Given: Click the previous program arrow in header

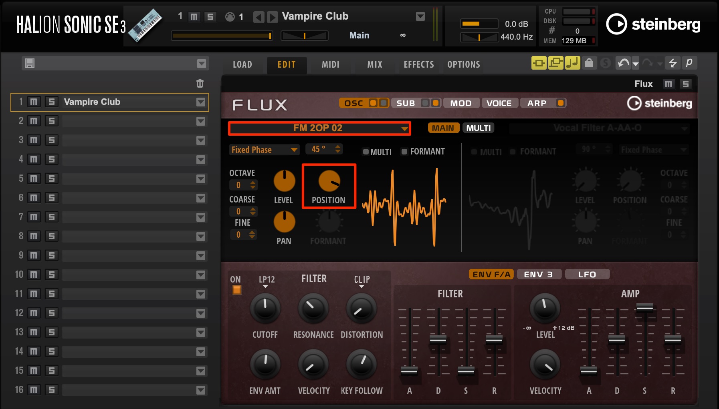Looking at the screenshot, I should pos(259,17).
